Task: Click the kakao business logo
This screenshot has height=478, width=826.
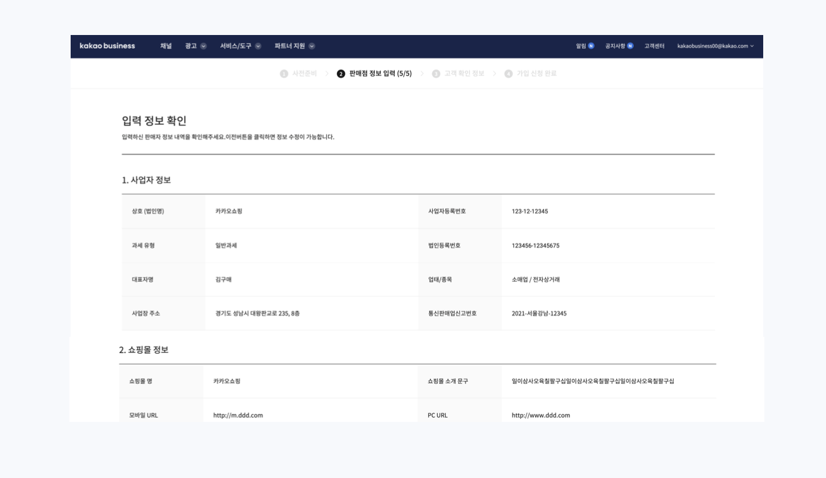Action: (x=107, y=46)
